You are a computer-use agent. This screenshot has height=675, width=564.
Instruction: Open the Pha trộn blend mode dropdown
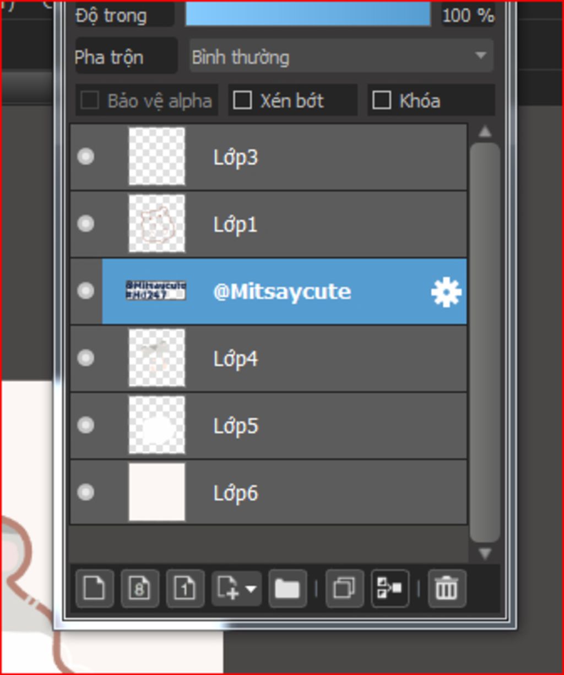341,56
